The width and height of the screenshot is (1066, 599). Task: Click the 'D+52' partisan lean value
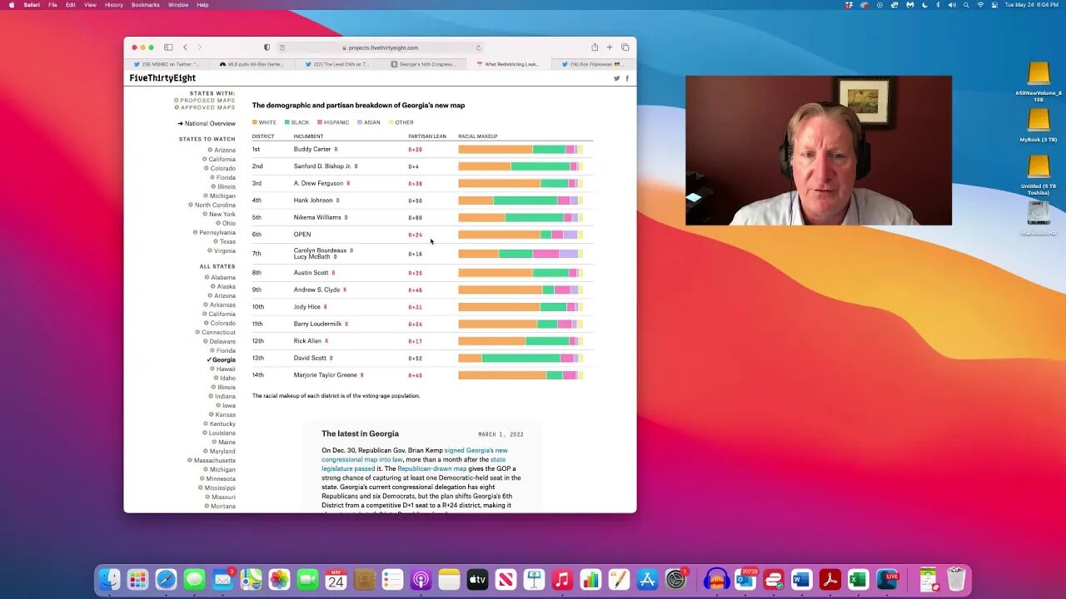point(415,359)
